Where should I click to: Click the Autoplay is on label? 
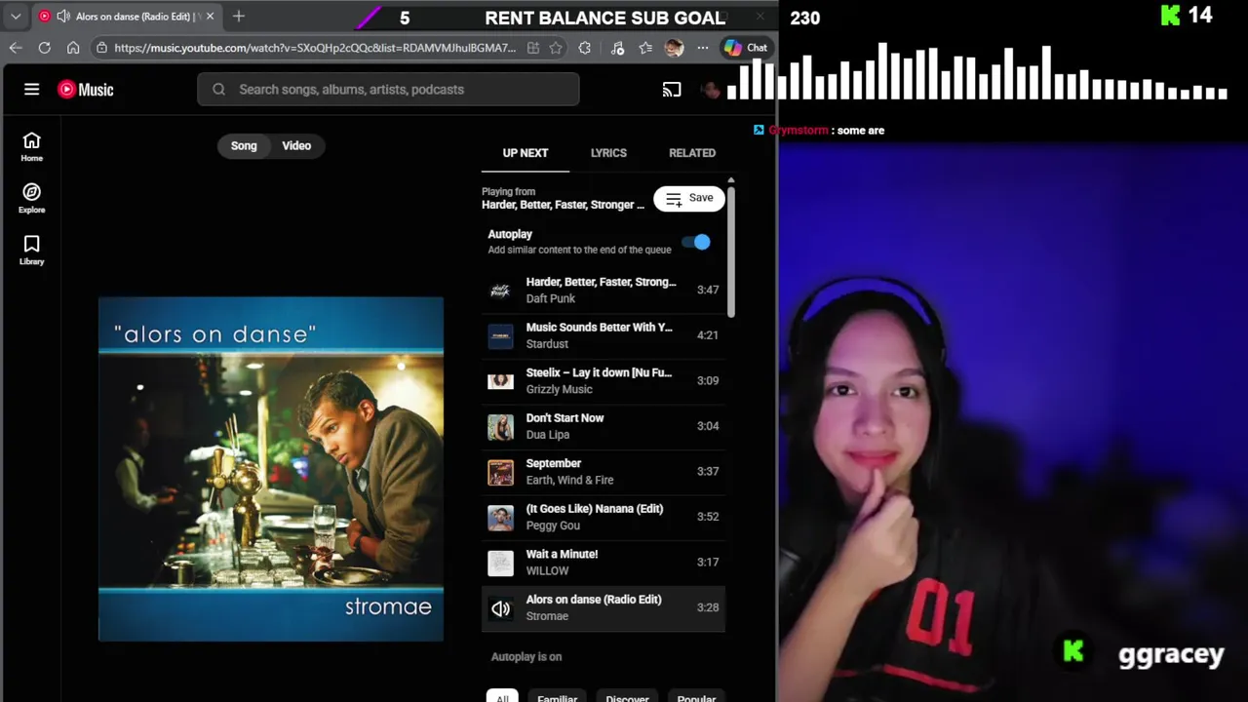tap(526, 656)
